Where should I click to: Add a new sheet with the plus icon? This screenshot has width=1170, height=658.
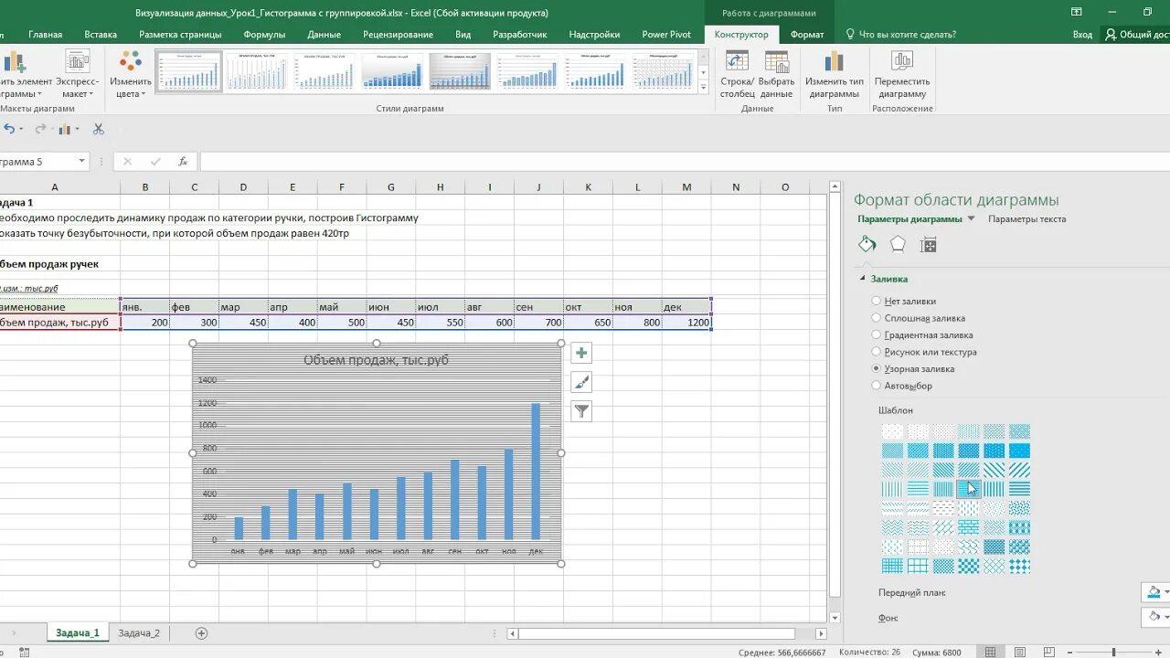click(x=202, y=633)
